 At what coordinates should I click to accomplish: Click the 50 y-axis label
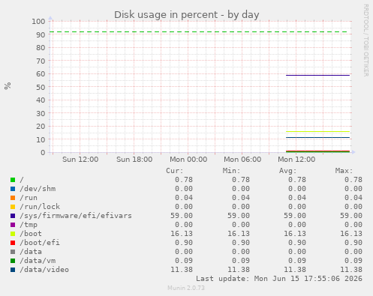(x=41, y=87)
